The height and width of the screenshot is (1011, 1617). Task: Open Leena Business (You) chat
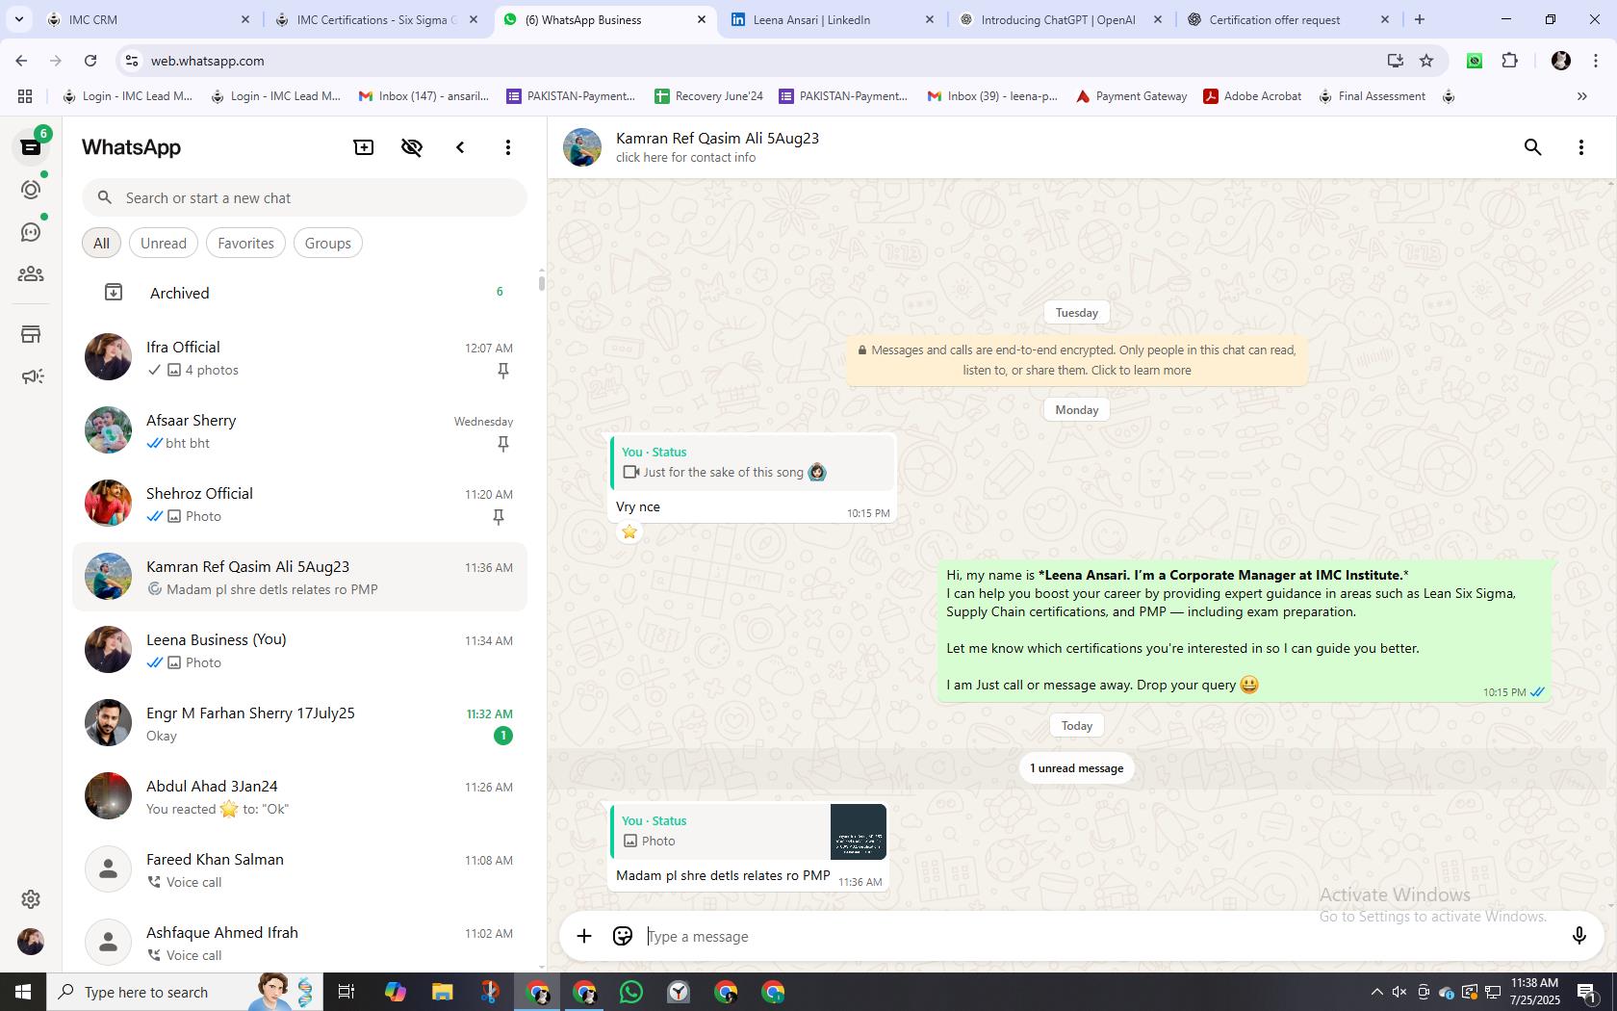(300, 651)
